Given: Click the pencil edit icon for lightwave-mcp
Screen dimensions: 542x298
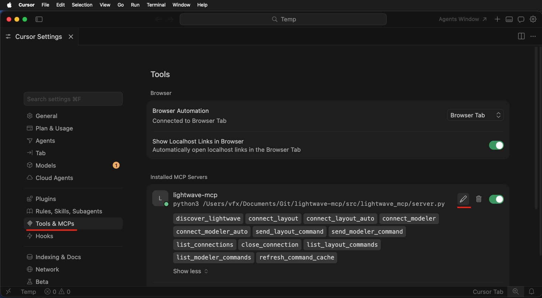Looking at the screenshot, I should [463, 199].
